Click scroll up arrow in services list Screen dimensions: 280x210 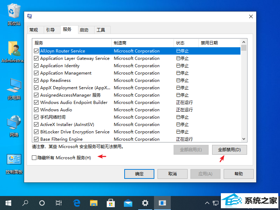(x=244, y=42)
